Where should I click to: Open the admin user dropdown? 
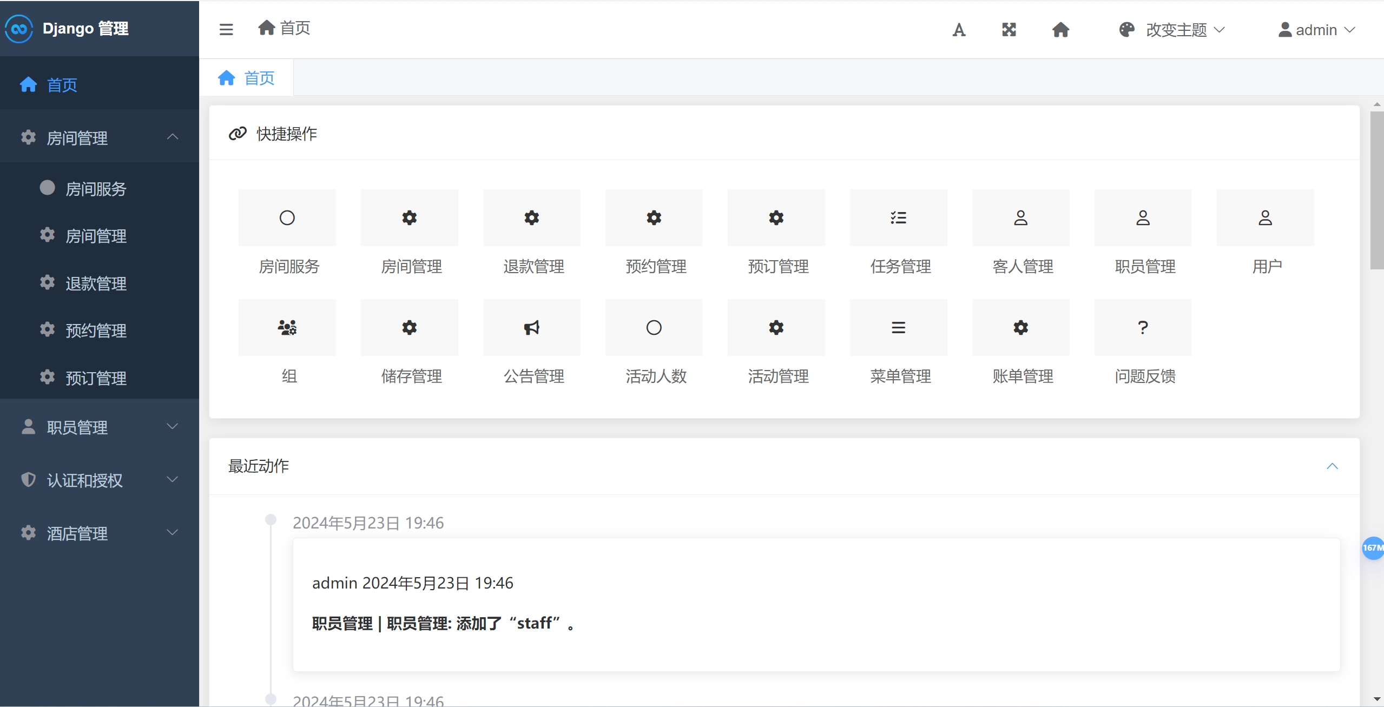coord(1317,30)
